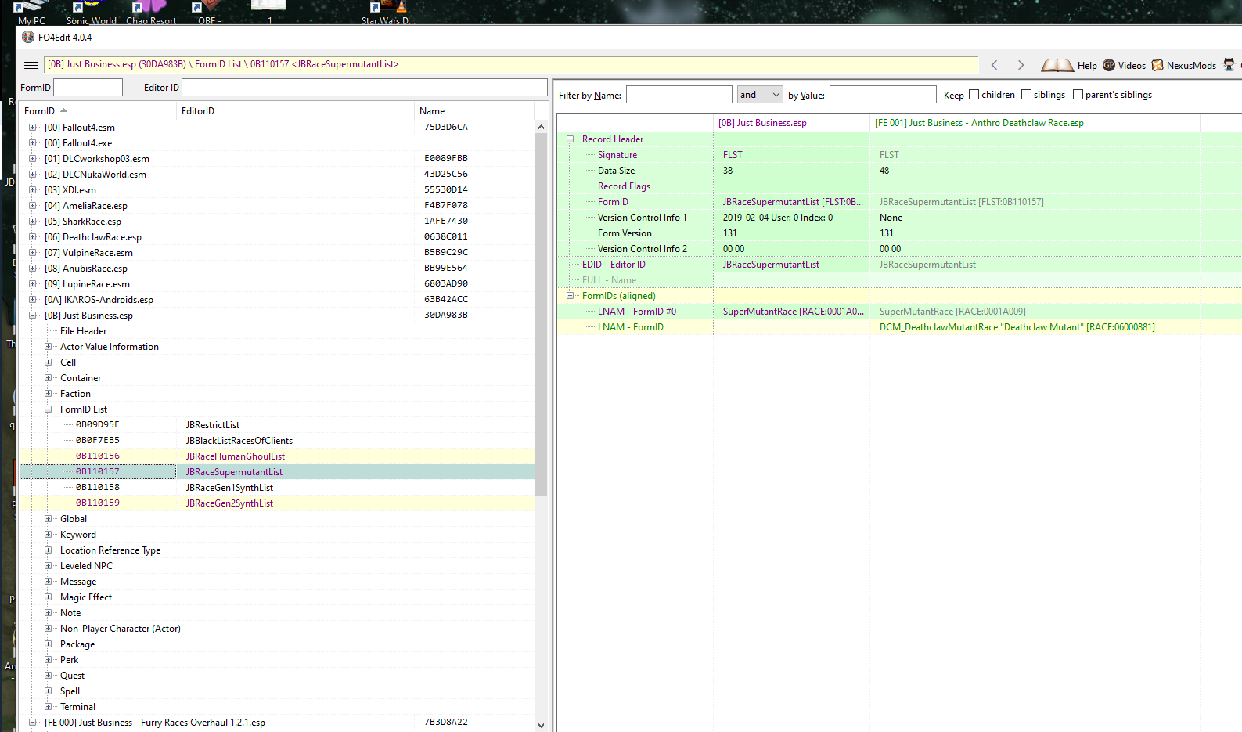The height and width of the screenshot is (732, 1242).
Task: Check the children checkbox
Action: pyautogui.click(x=974, y=95)
